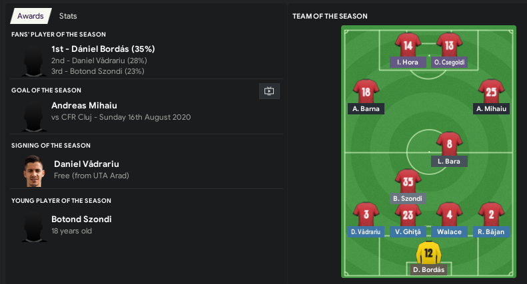Watch the Goal of the Season replay icon

point(269,91)
